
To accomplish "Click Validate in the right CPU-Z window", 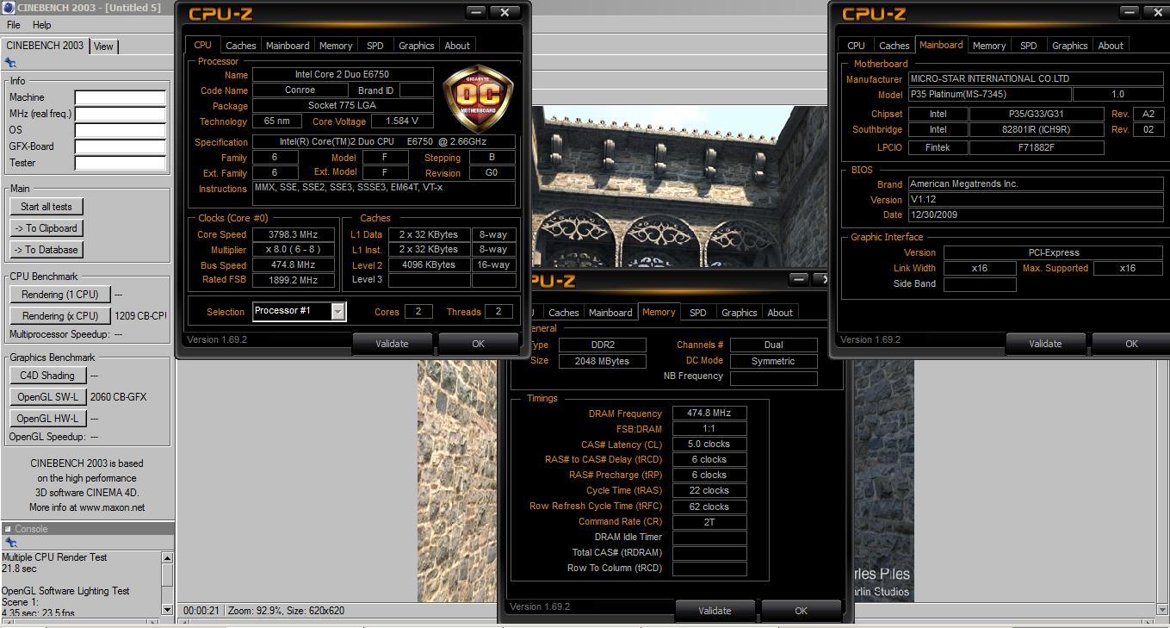I will [x=1045, y=344].
